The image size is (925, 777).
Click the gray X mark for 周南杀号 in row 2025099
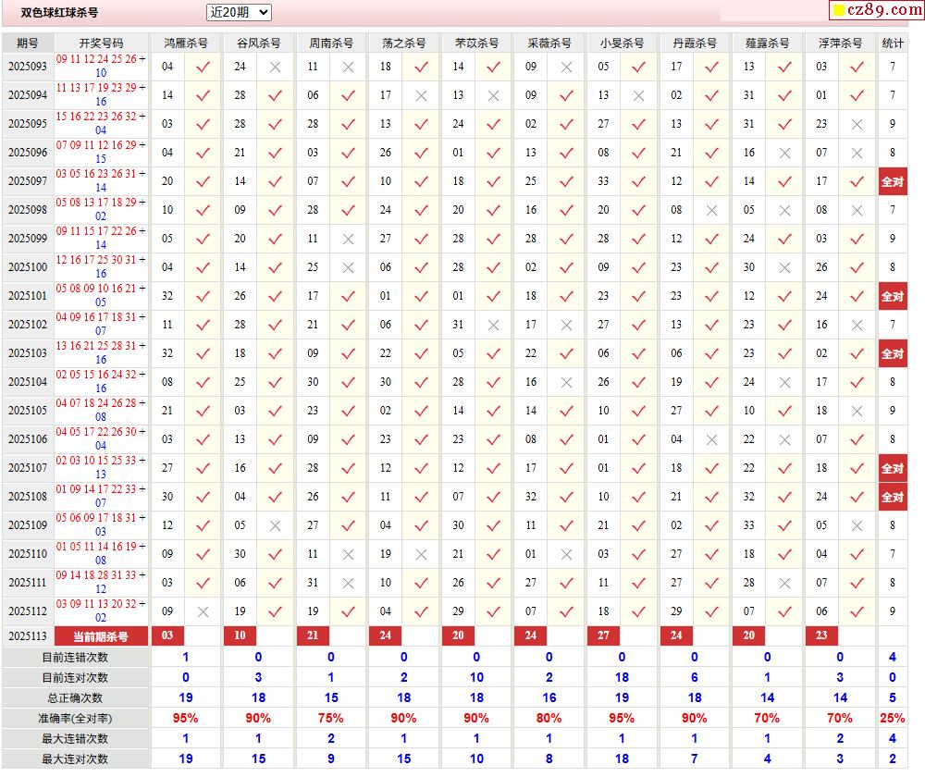click(x=348, y=239)
